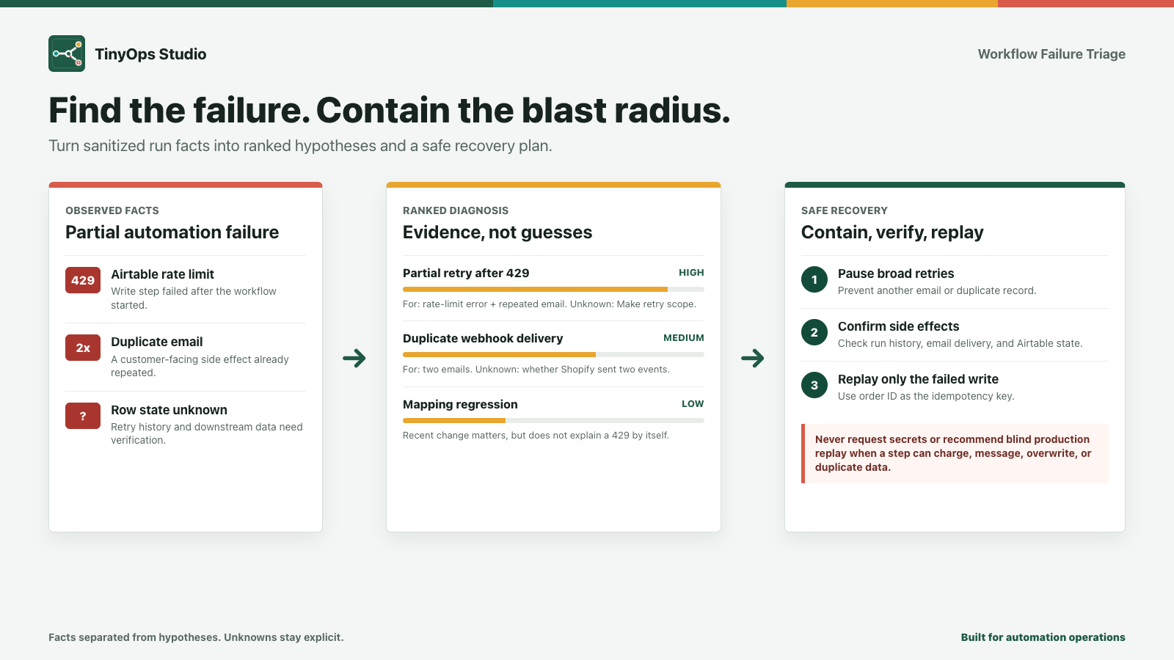
Task: Click the Built for automation operations footer
Action: click(1043, 637)
